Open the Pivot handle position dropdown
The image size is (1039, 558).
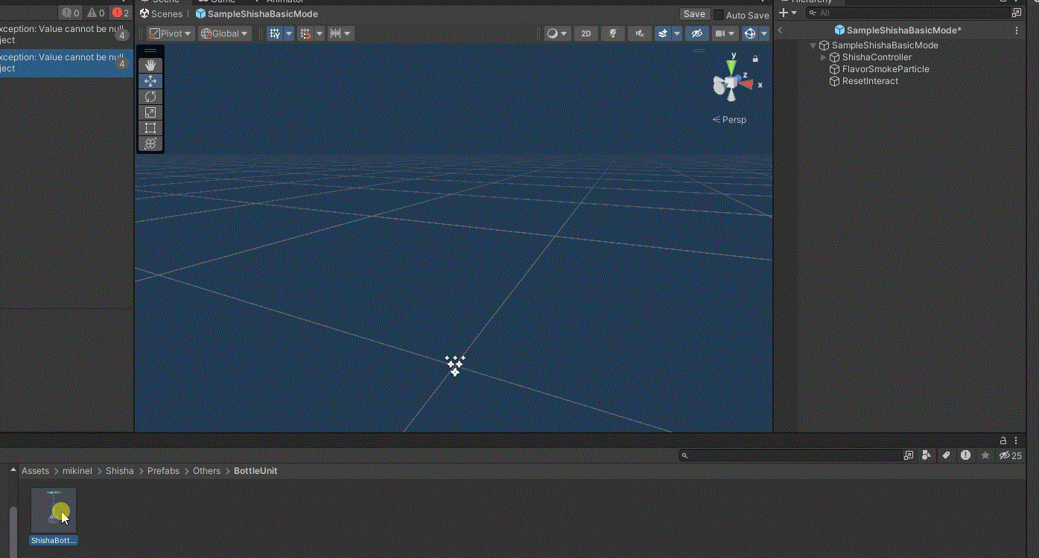[x=171, y=33]
